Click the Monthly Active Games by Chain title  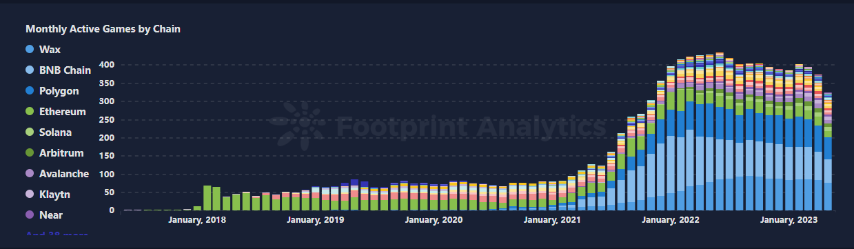[103, 29]
